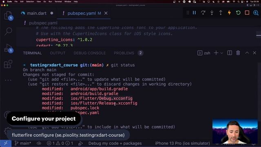The image size is (261, 147).
Task: Click the debug Step Out button
Action: pos(221,13)
